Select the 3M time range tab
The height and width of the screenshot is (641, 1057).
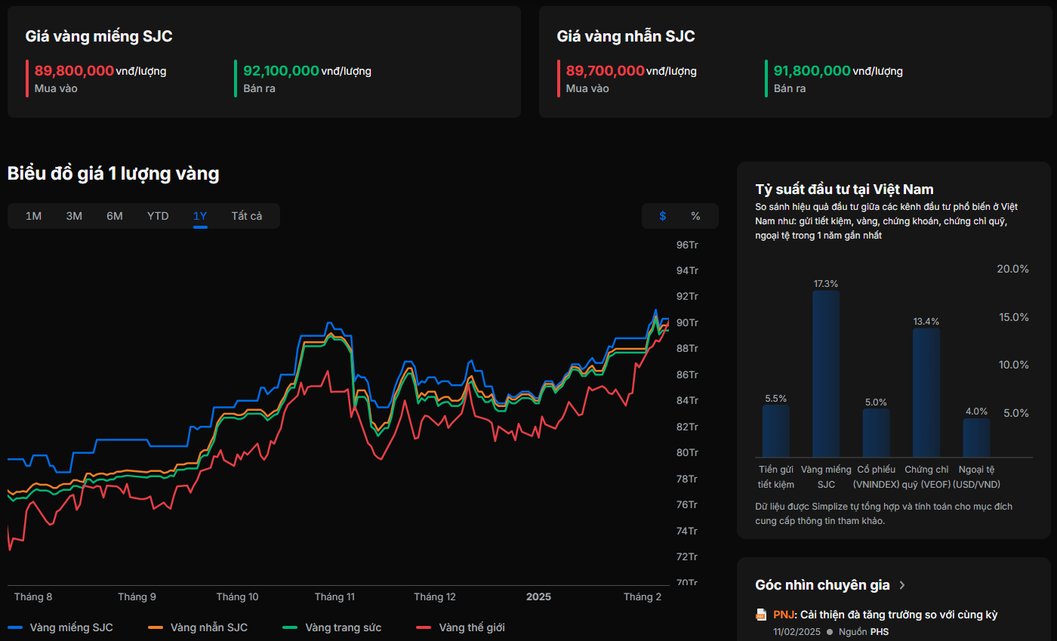pyautogui.click(x=74, y=216)
